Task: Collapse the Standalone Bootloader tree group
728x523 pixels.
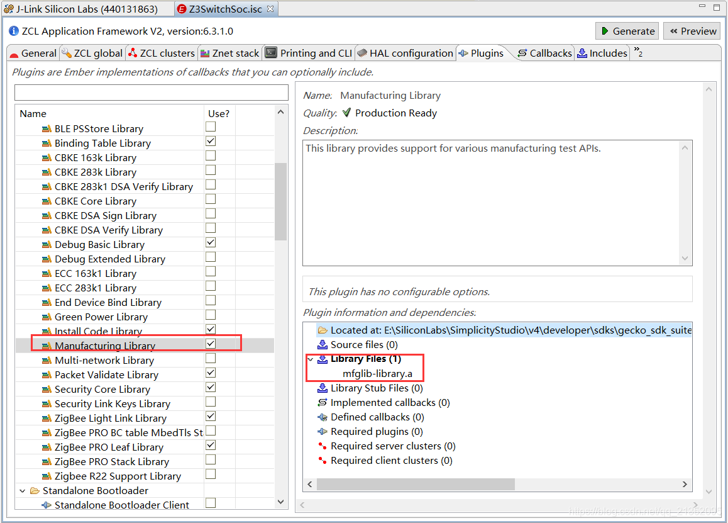Action: tap(22, 490)
